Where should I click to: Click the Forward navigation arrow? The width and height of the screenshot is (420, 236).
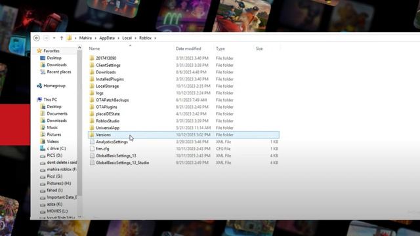coord(47,38)
